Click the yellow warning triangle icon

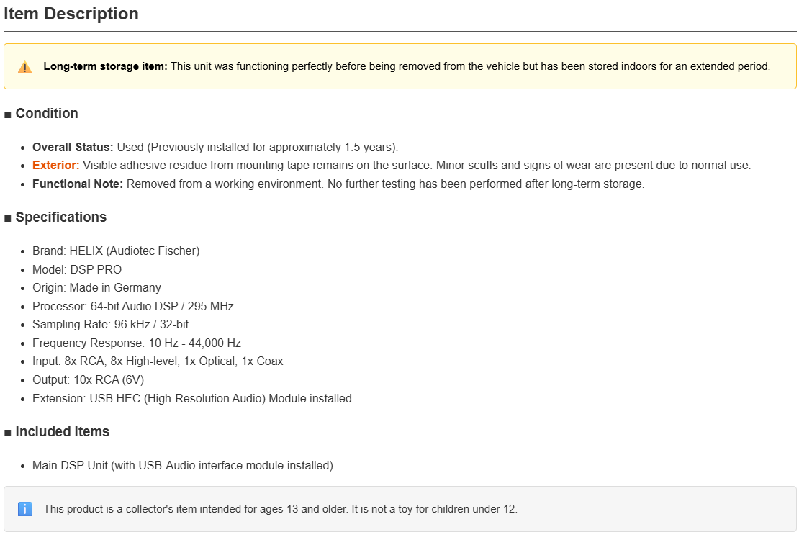click(x=24, y=67)
